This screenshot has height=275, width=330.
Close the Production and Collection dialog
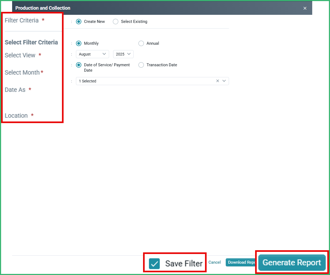point(305,8)
